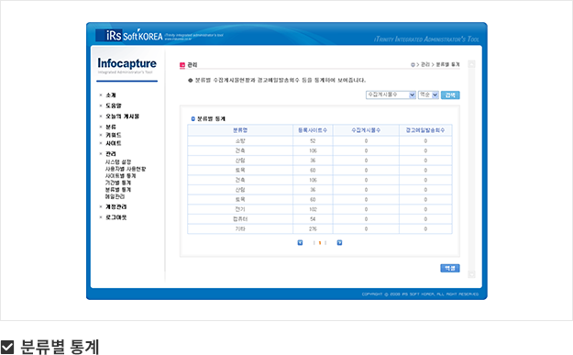
Task: Go to previous page with left pagination arrow
Action: pos(300,243)
